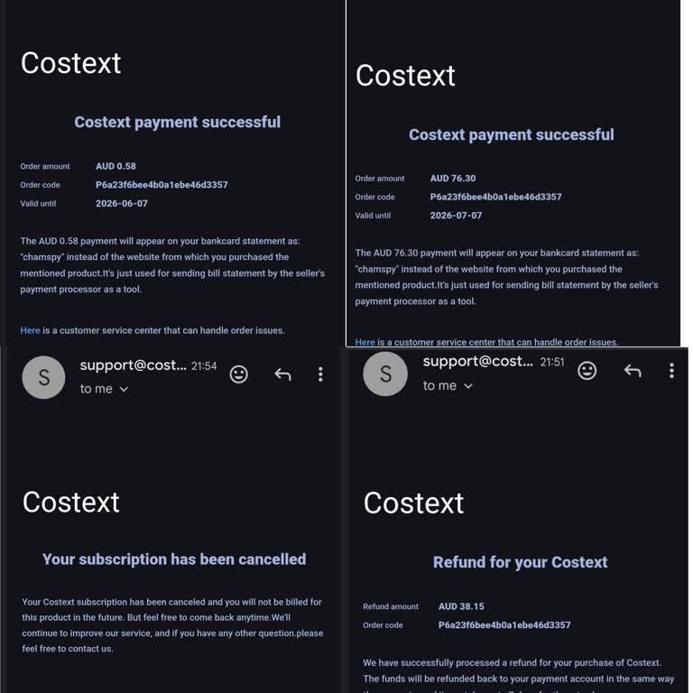Expand 'to me' recipient details in the 21:54 email
This screenshot has height=693, width=693.
click(104, 389)
